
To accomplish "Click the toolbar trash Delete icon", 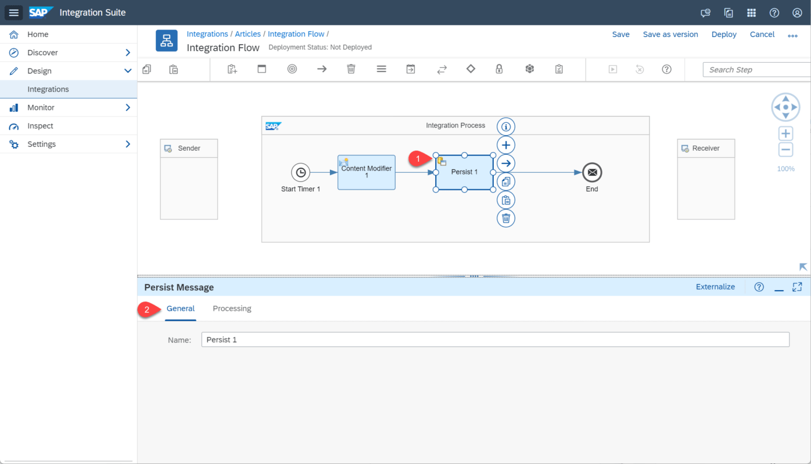I will pos(351,69).
